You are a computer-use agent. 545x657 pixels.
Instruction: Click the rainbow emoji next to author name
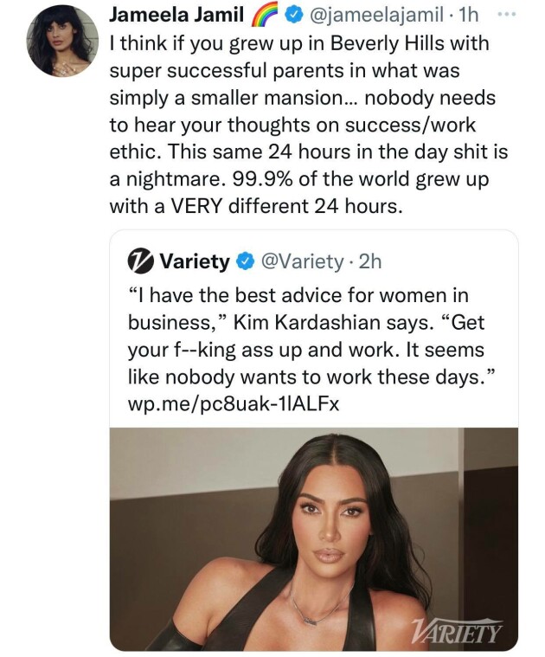click(263, 16)
